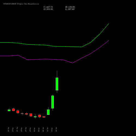The height and width of the screenshot is (136, 136).
Task: Select the 24 Sep date label
Action: coord(17,129)
